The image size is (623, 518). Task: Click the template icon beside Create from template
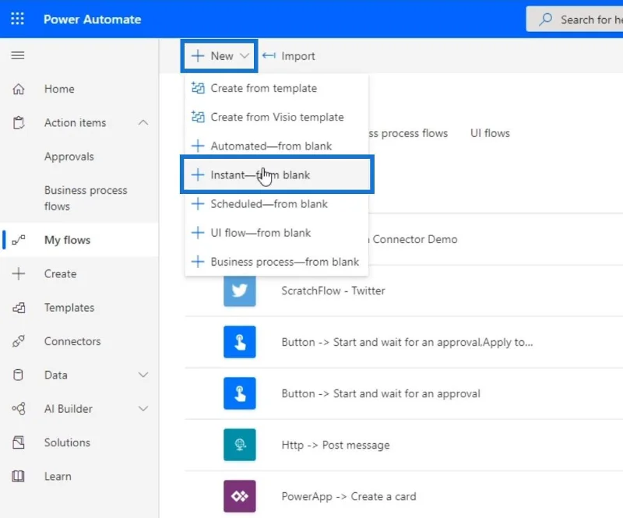198,88
